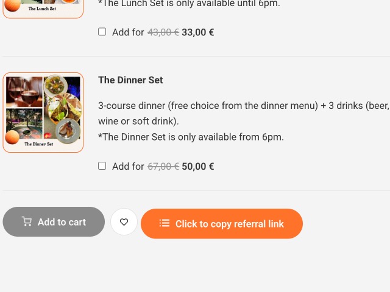Click the 'only available from 6pm' note

[191, 137]
